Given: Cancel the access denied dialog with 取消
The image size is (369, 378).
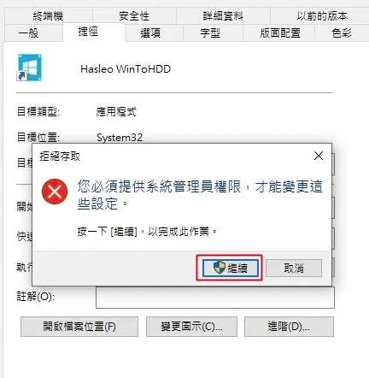Looking at the screenshot, I should click(294, 268).
